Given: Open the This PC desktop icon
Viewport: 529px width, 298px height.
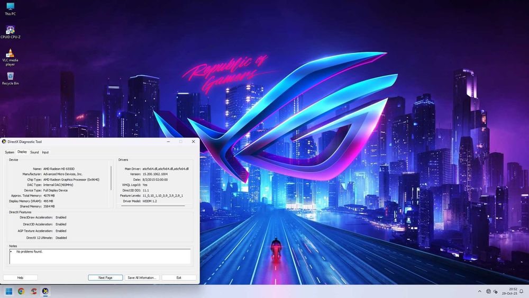Looking at the screenshot, I should point(10,9).
